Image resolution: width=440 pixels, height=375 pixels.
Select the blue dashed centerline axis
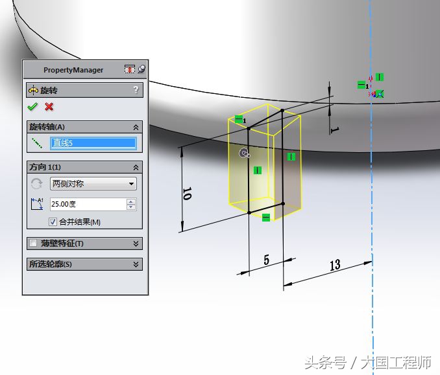pos(372,196)
